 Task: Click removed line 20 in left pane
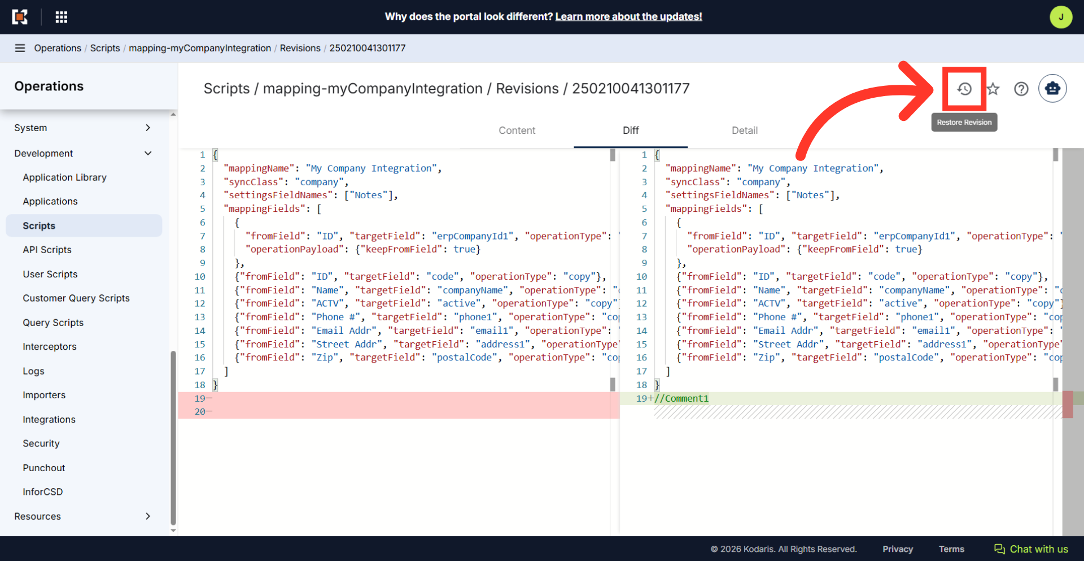click(399, 412)
